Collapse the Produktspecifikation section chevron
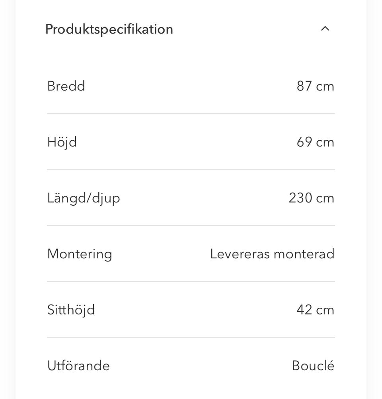The height and width of the screenshot is (399, 382). (325, 29)
